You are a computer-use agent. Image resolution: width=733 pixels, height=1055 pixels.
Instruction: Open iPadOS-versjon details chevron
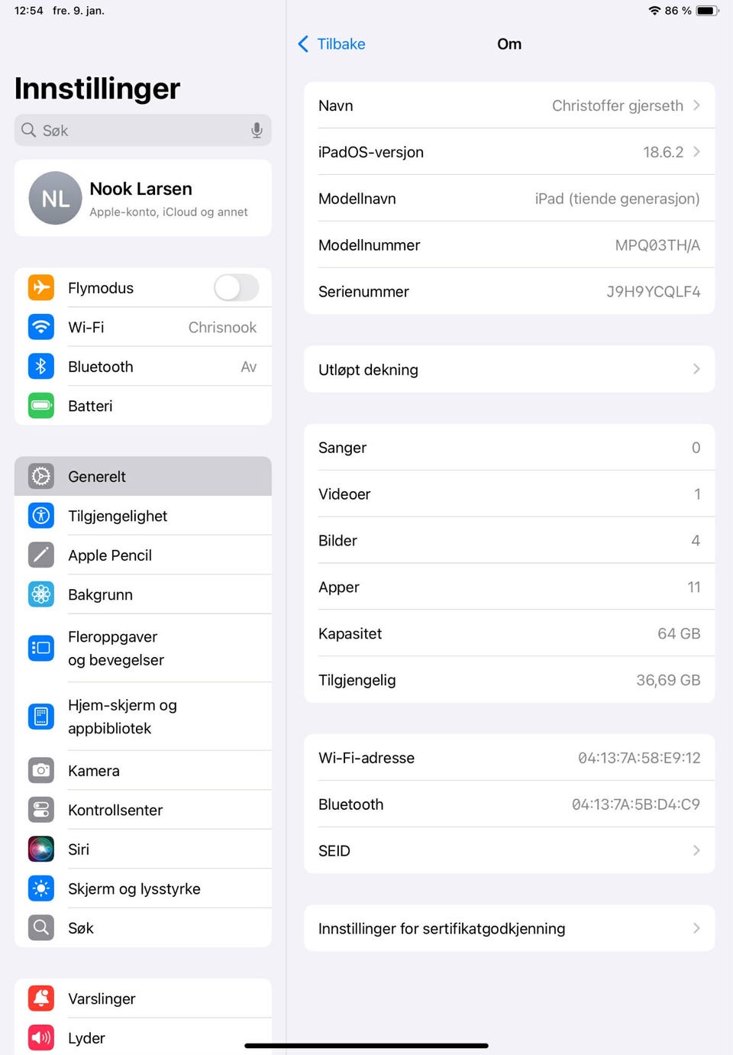pos(696,152)
